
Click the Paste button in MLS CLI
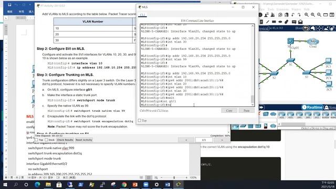[246, 111]
